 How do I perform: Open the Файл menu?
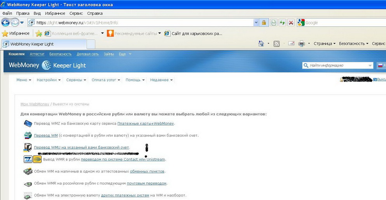(x=7, y=13)
